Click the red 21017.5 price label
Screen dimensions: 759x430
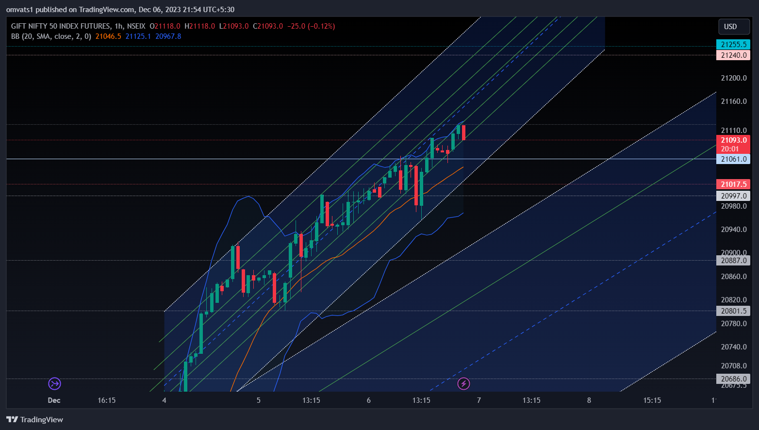(x=733, y=184)
